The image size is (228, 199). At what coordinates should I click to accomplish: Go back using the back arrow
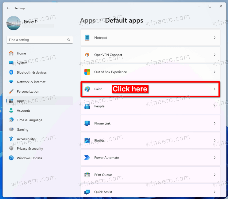click(8, 8)
